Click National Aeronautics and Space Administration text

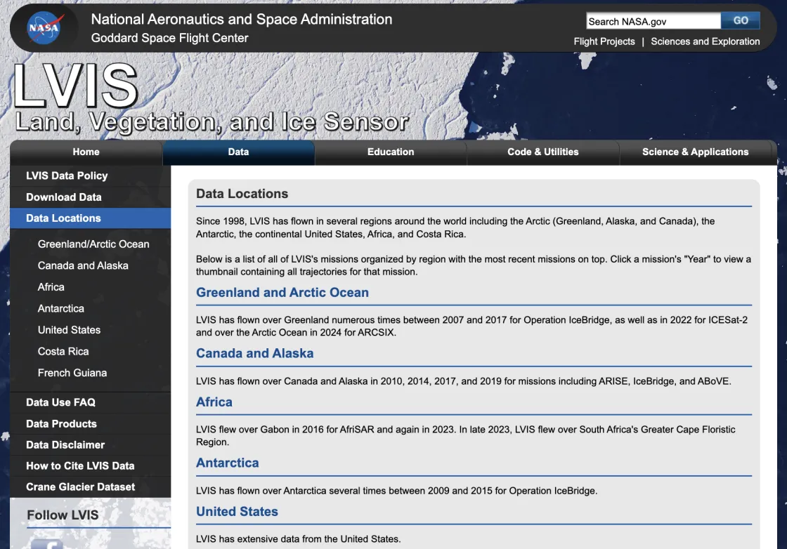coord(242,19)
